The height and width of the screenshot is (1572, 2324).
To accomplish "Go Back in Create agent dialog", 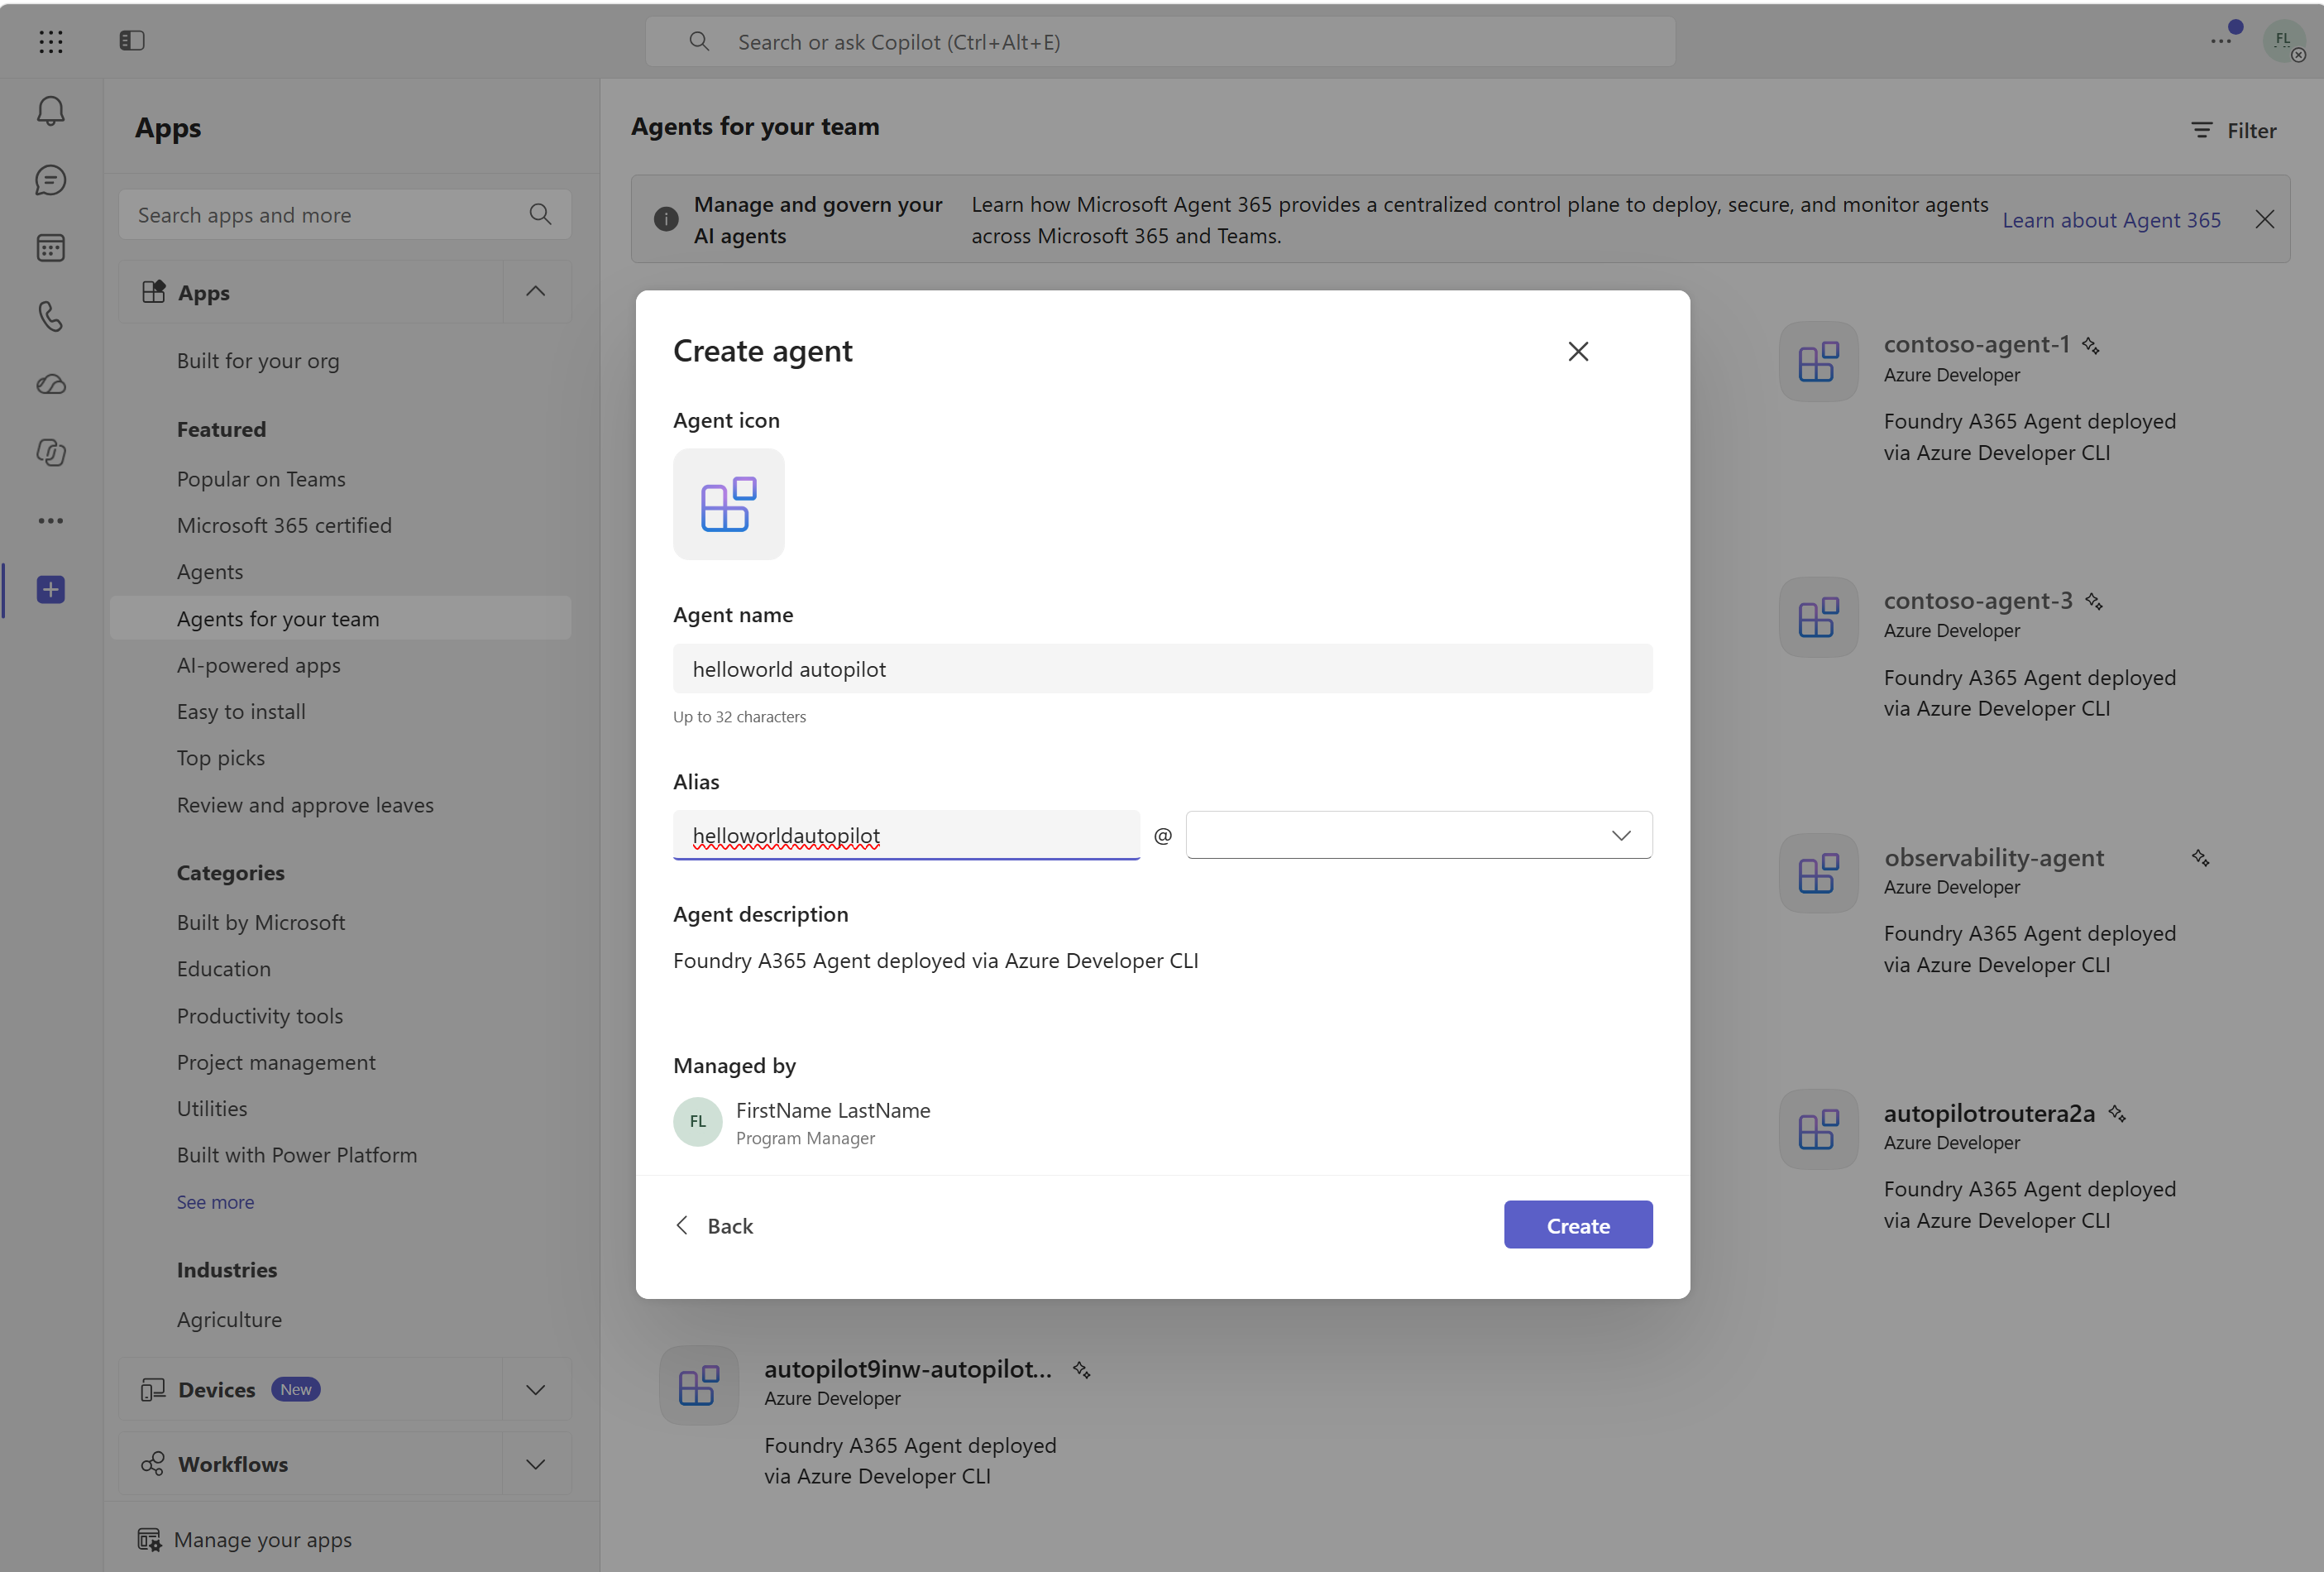I will 714,1226.
